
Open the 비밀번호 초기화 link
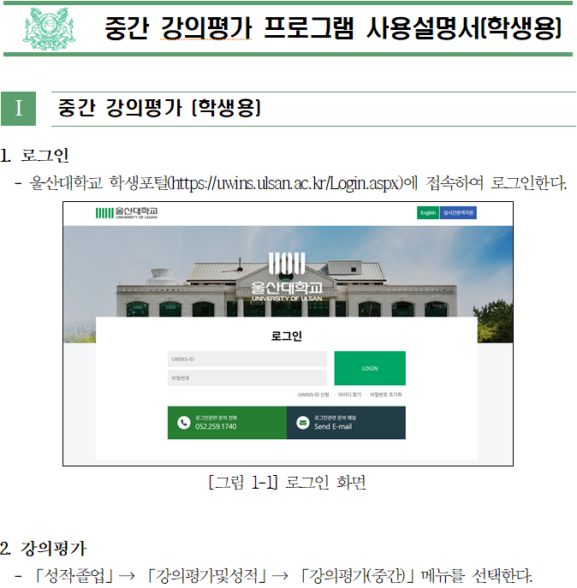[x=386, y=395]
